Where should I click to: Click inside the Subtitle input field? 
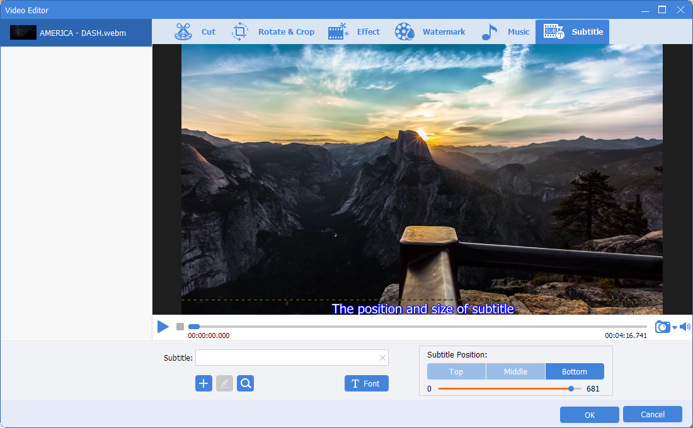(287, 358)
